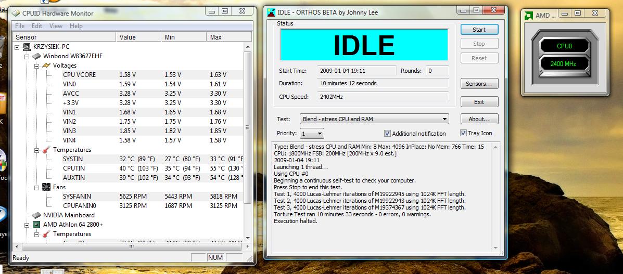The width and height of the screenshot is (623, 274).
Task: Open the Sensors... dialog
Action: tap(479, 84)
